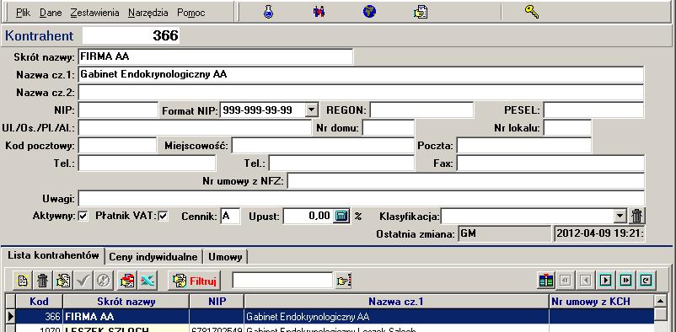Delete contractor using list toolbar trash icon
676x332 pixels.
(x=42, y=281)
